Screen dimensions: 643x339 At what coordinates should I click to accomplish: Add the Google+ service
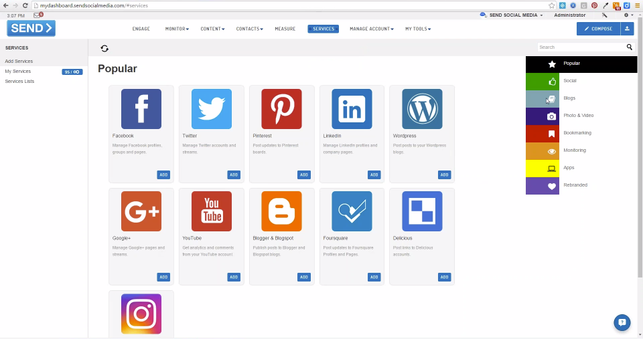pos(163,277)
